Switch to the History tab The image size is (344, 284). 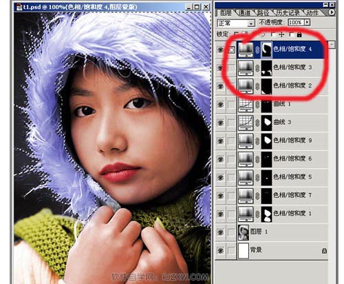288,13
